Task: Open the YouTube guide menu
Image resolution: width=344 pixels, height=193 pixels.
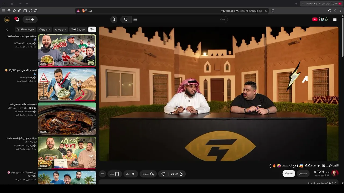Action: point(335,19)
